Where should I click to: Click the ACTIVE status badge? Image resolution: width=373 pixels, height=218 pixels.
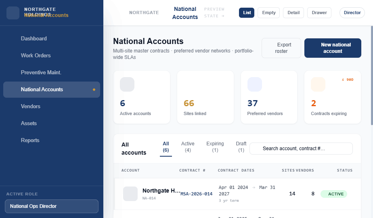(x=334, y=194)
